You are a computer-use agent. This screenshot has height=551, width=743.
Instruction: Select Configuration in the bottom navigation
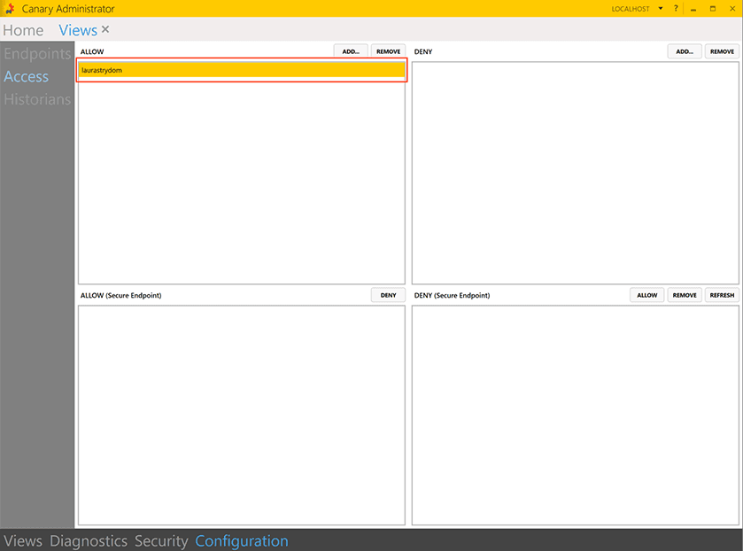point(242,540)
